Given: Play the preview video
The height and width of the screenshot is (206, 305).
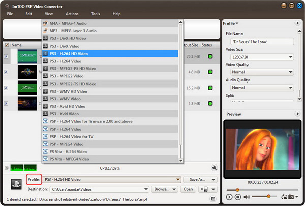Looking at the screenshot, I should click(229, 197).
